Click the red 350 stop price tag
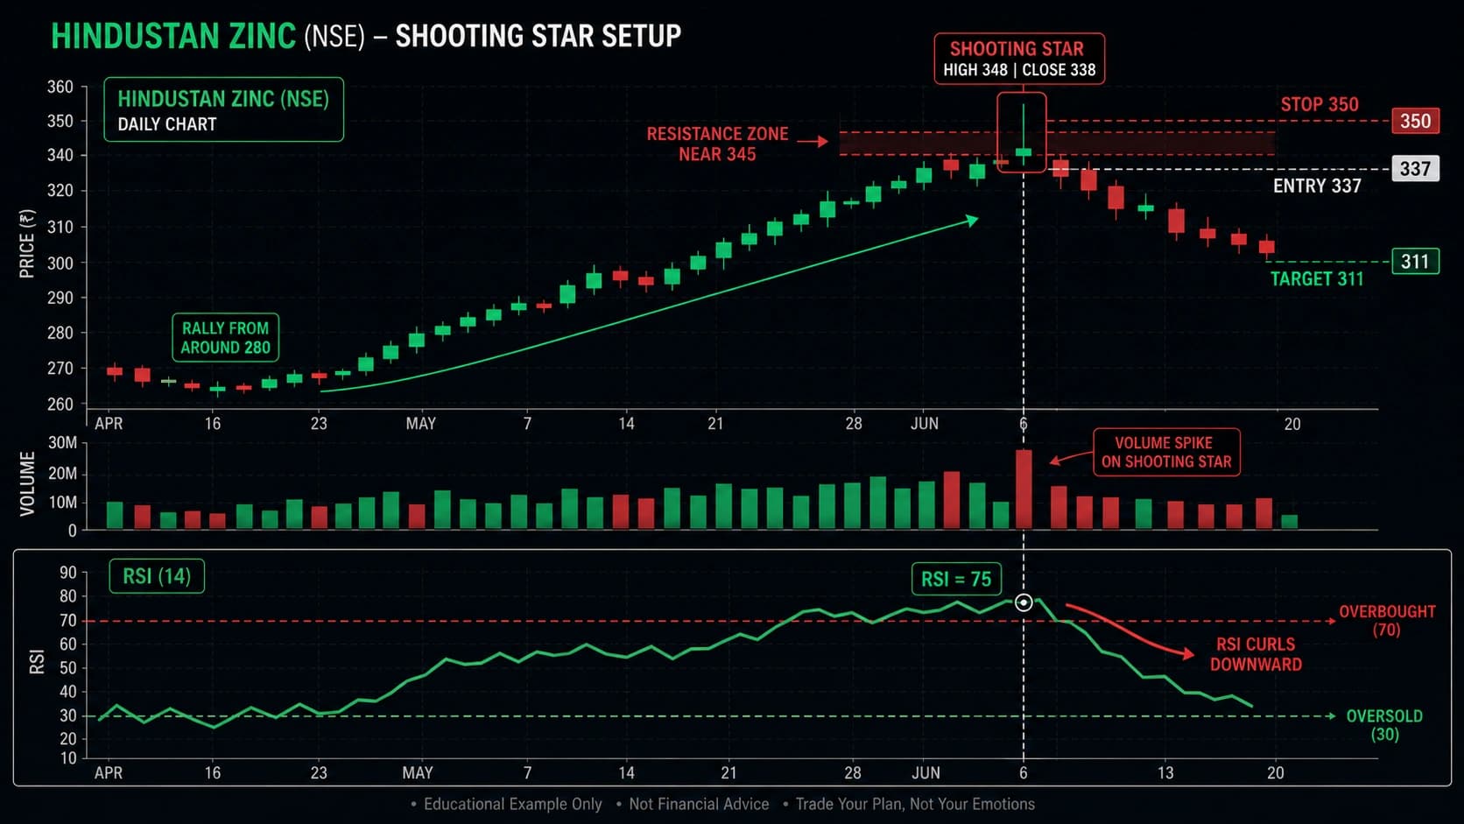The image size is (1464, 824). coord(1415,121)
